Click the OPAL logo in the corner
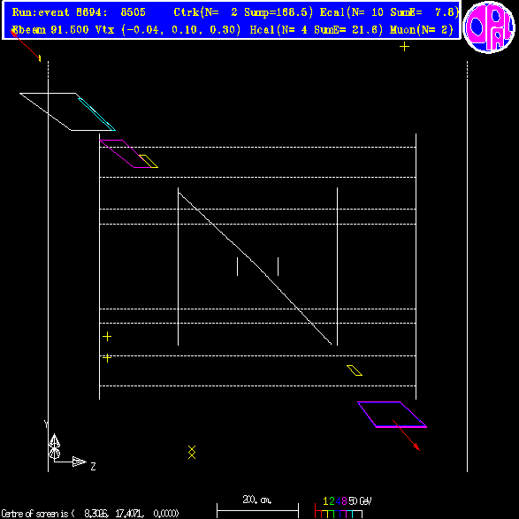 coord(489,27)
